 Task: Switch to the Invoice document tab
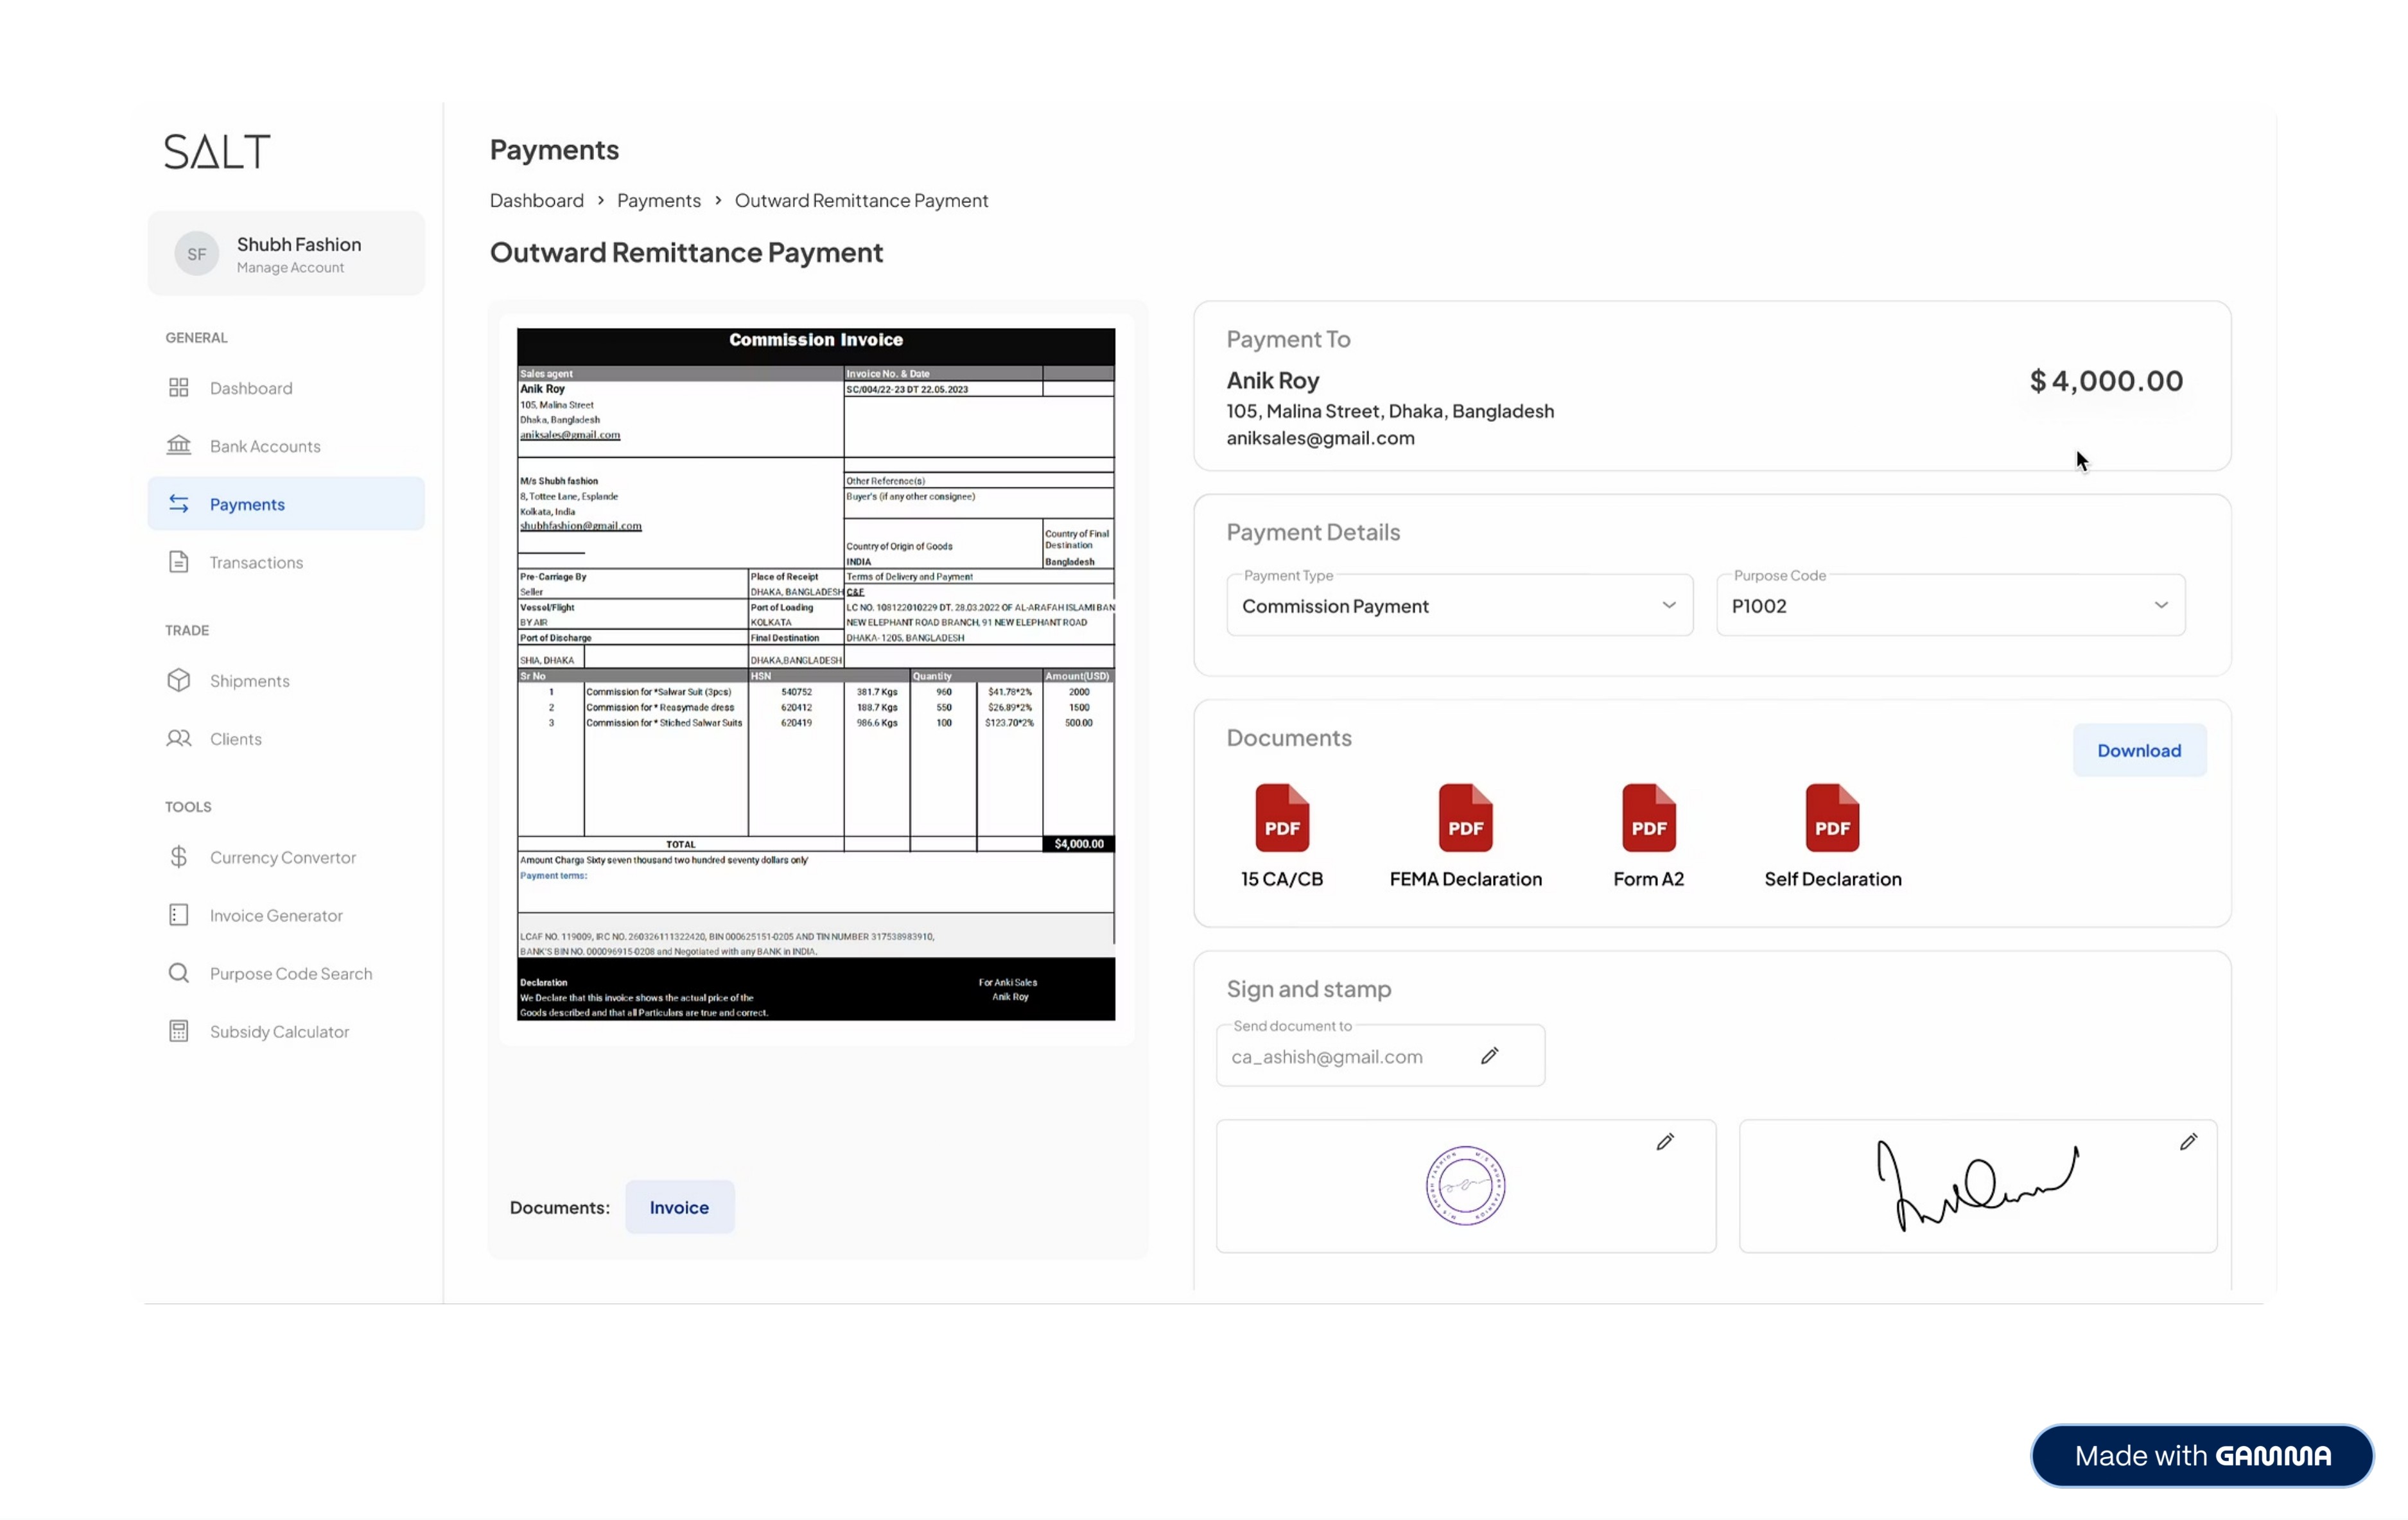click(x=679, y=1206)
